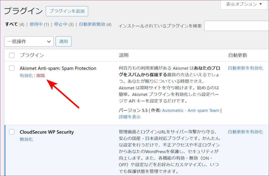Filter by 自動更新無効 plugins
This screenshot has width=269, height=176.
pos(92,24)
